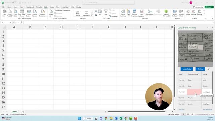
Task: Open the Sort dialog
Action: click(x=100, y=12)
